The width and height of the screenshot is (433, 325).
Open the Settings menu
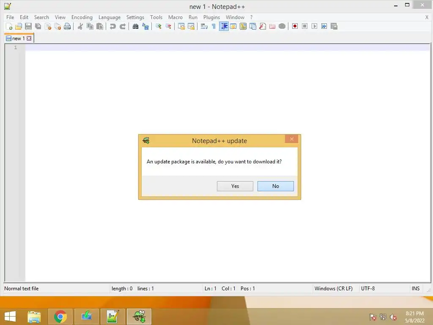coord(135,17)
